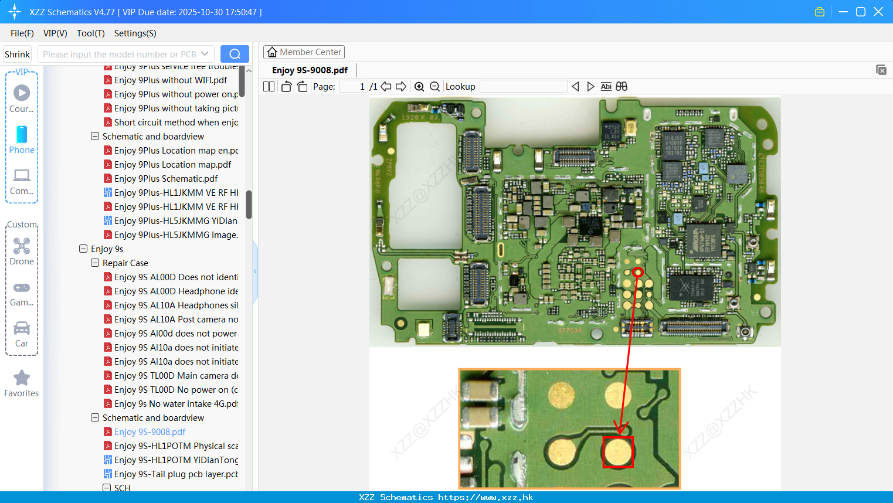Click the XZZ Schematics app logo
Image resolution: width=893 pixels, height=503 pixels.
14,12
